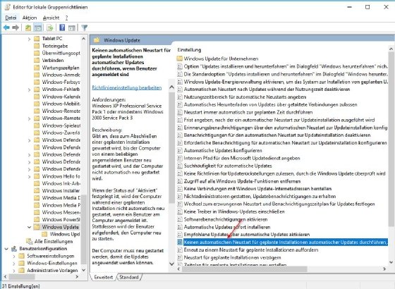Click the Benutzerkonfiguration user icon
The width and height of the screenshot is (395, 289).
14,249
